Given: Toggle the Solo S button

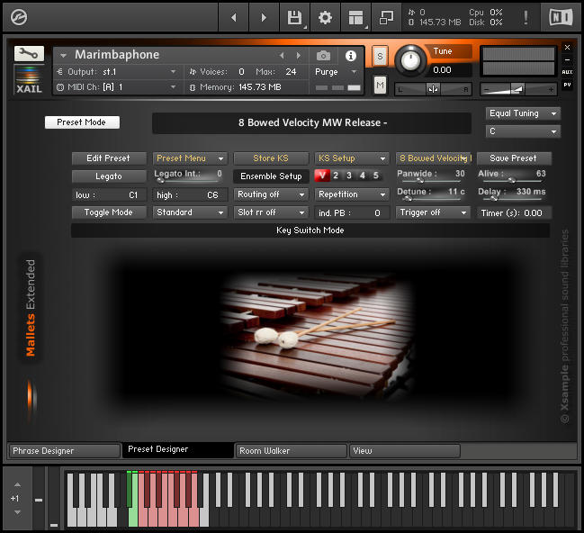Looking at the screenshot, I should pos(380,56).
